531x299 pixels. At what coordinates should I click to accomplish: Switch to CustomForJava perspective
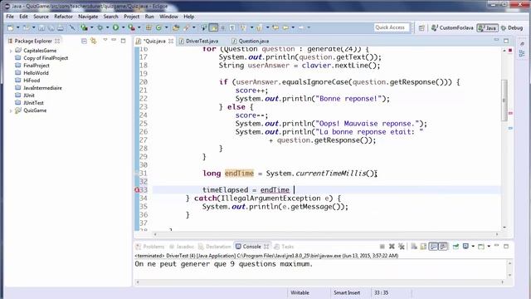click(452, 27)
